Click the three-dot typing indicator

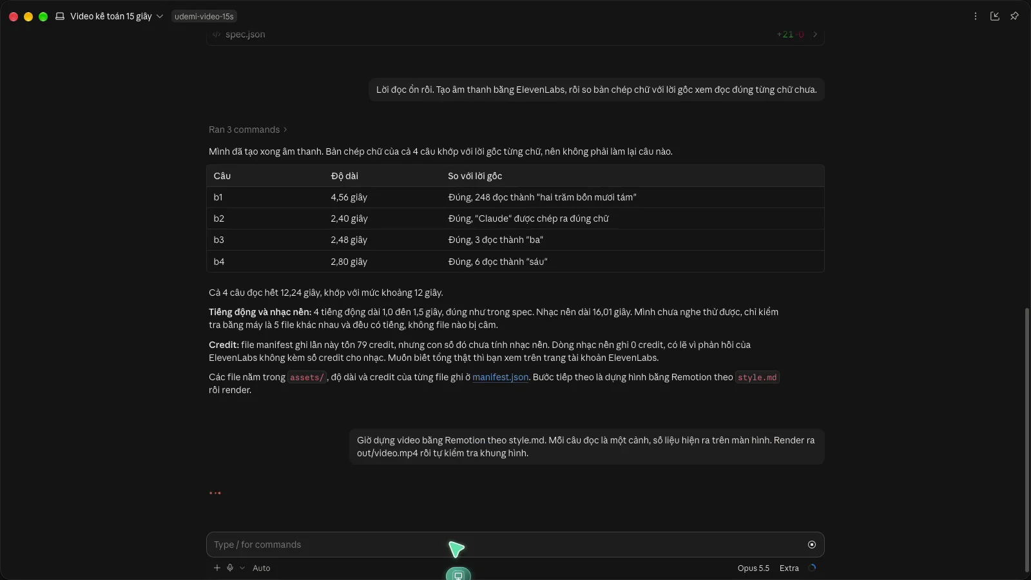coord(215,493)
